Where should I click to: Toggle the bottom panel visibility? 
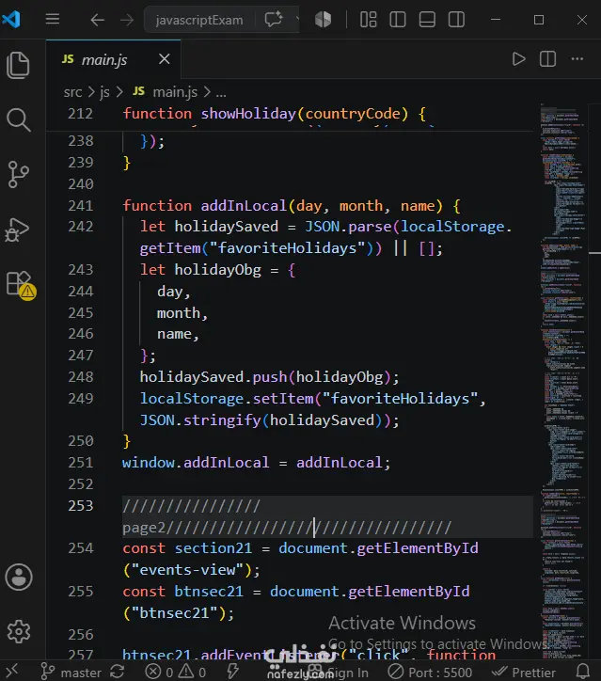(x=427, y=20)
